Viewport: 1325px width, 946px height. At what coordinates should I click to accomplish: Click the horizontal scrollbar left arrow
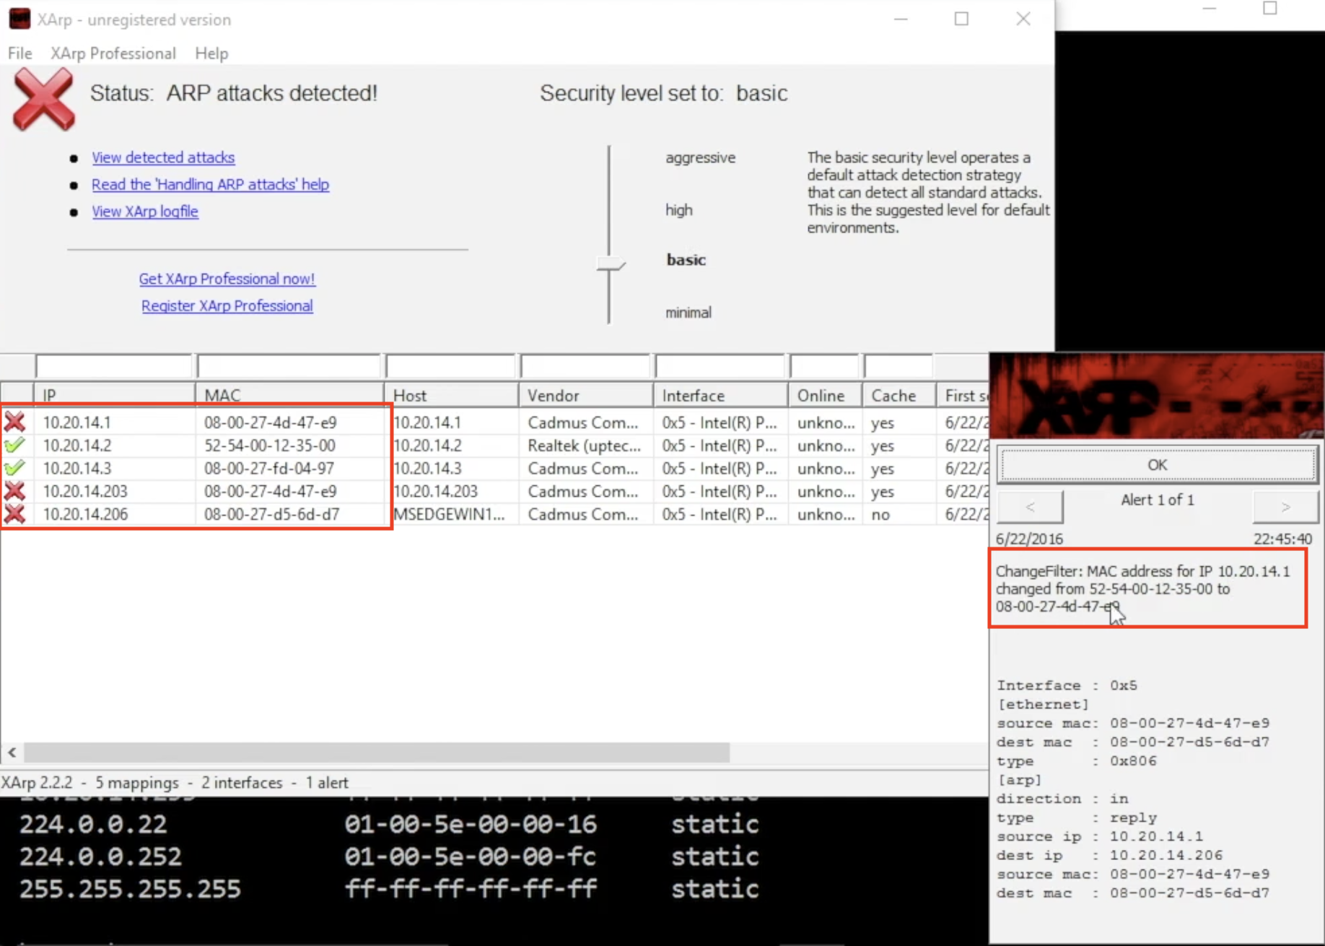coord(12,752)
